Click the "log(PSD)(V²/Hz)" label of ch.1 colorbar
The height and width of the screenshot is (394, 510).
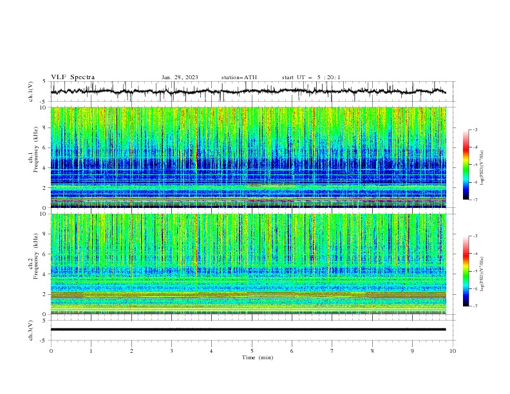[x=482, y=168]
